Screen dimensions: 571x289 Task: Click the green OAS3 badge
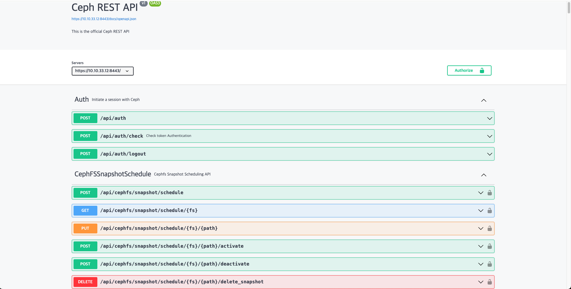(155, 3)
